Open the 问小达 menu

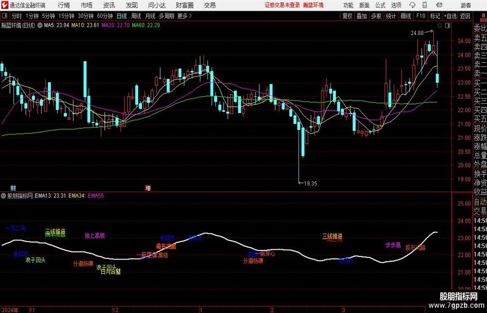(157, 5)
